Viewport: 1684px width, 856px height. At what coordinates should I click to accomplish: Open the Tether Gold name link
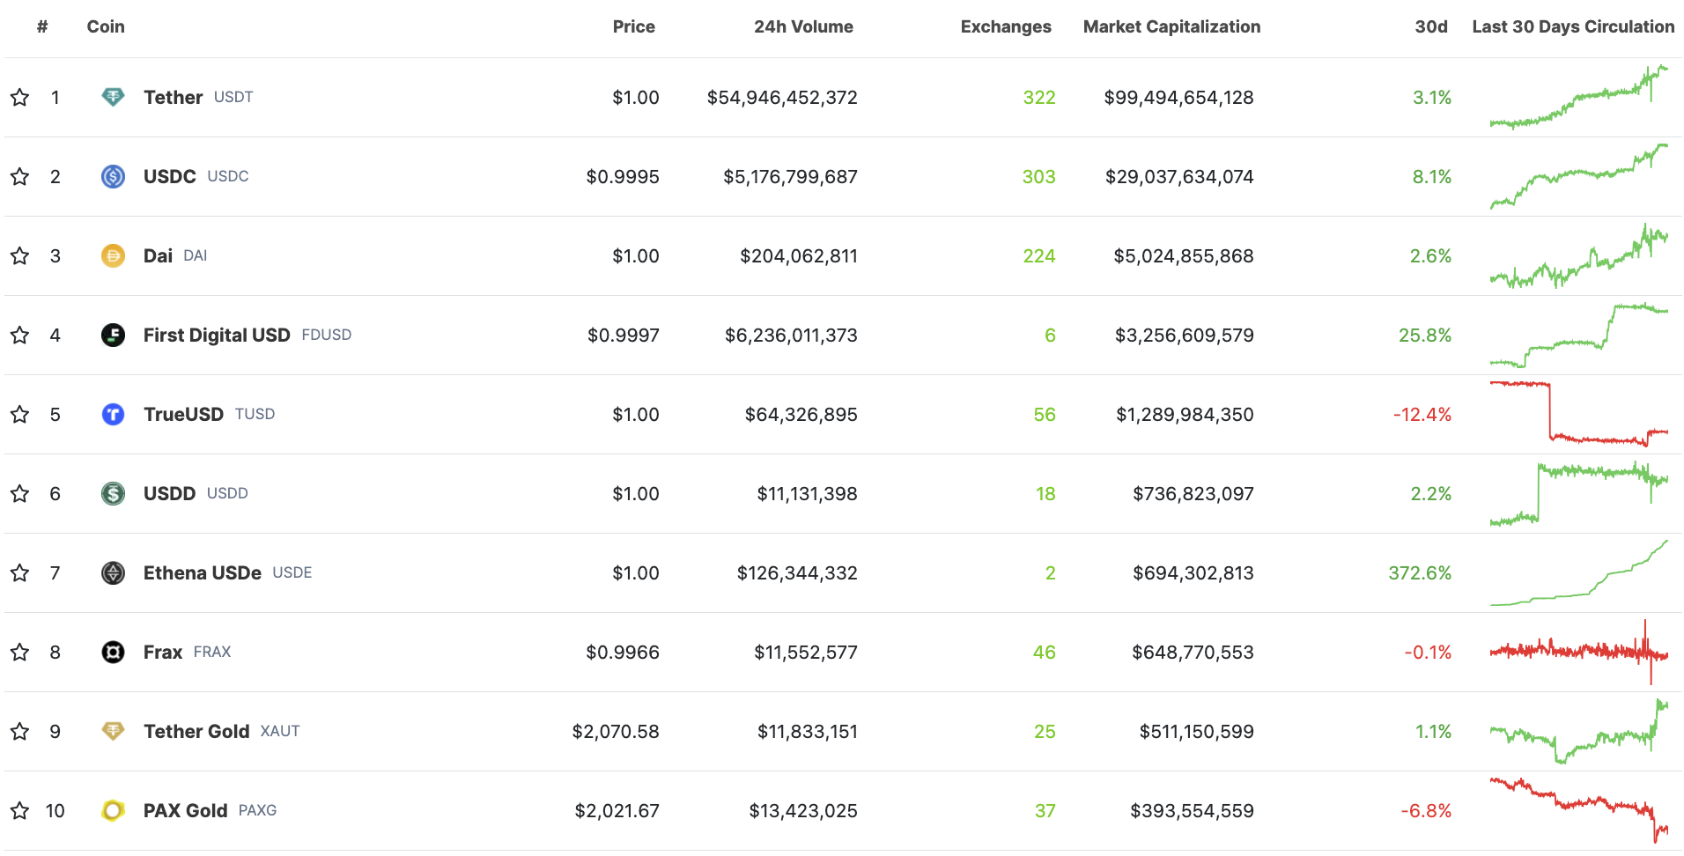click(196, 731)
